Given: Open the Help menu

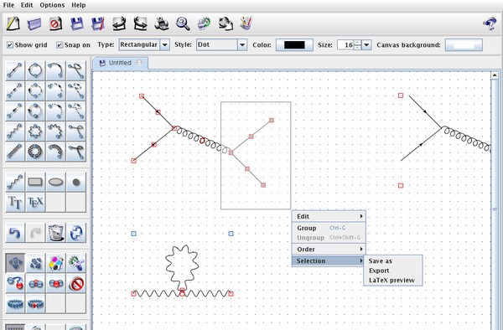Looking at the screenshot, I should click(78, 5).
